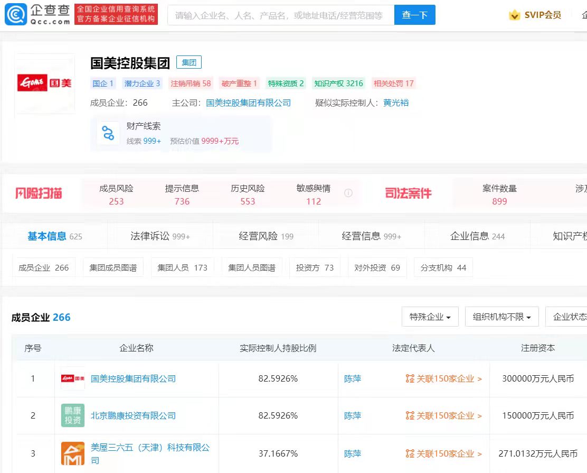Image resolution: width=587 pixels, height=473 pixels.
Task: Open the SVIP会员 link
Action: click(x=543, y=15)
